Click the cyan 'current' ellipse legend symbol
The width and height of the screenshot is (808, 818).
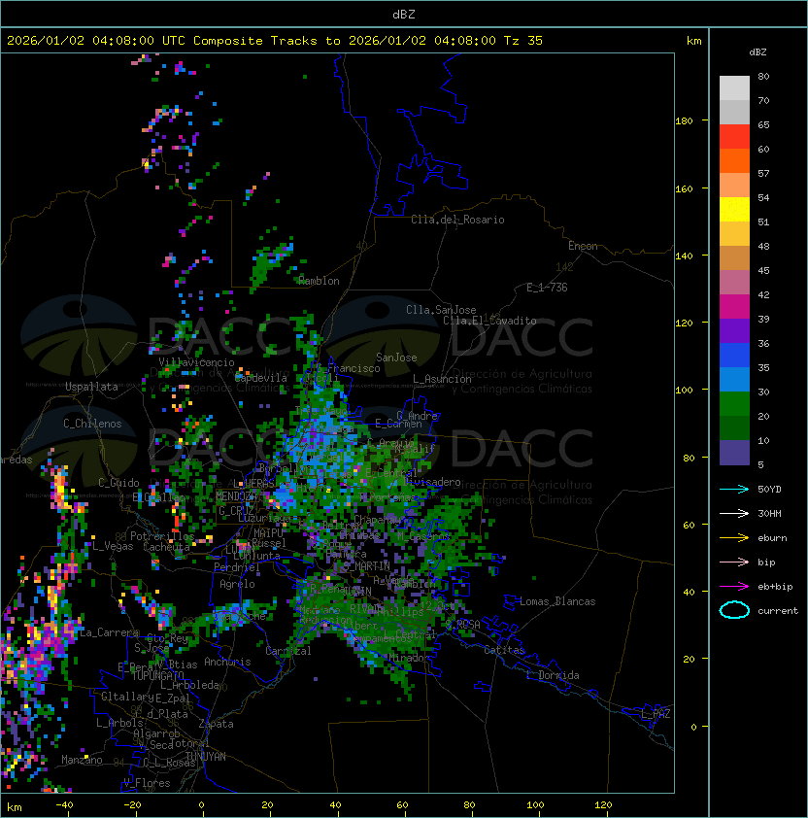tap(734, 610)
